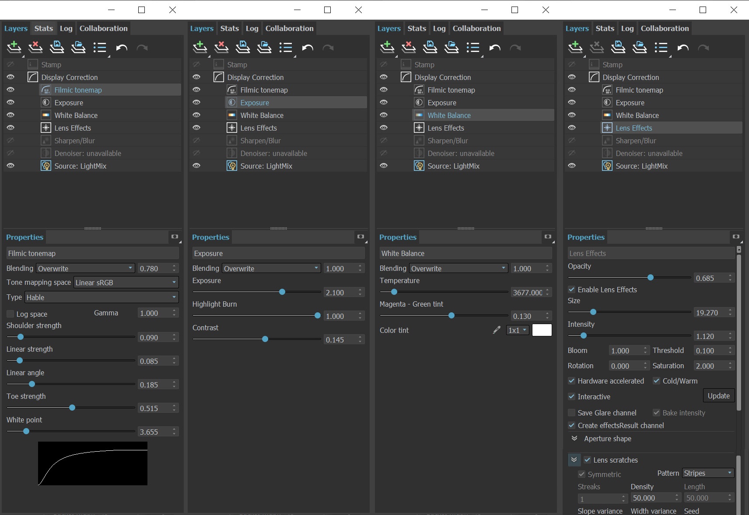Toggle Exposure layer eye in Exposure panel
Image resolution: width=749 pixels, height=515 pixels.
click(x=196, y=102)
